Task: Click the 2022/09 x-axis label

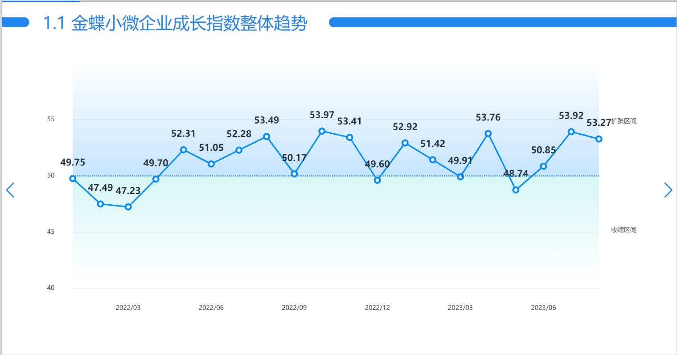Action: [x=294, y=308]
